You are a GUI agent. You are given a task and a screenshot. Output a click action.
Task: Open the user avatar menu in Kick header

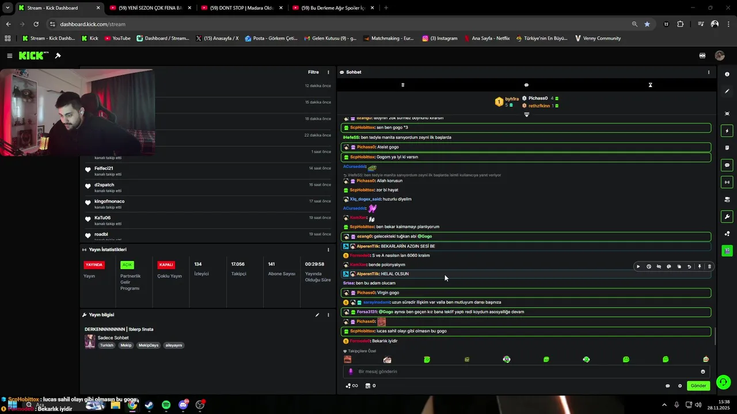click(x=720, y=56)
